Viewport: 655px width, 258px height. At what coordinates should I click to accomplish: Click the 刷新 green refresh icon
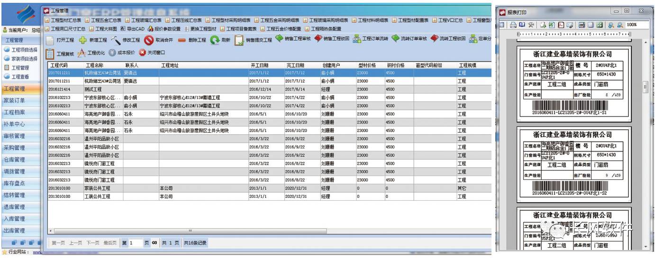(215, 40)
